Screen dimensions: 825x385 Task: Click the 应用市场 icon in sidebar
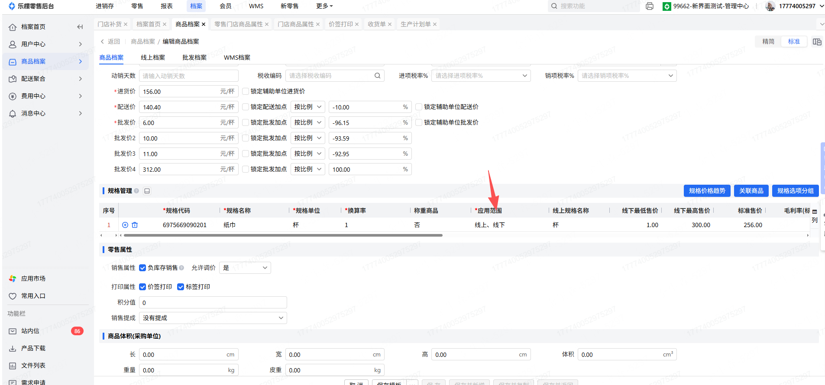(x=13, y=279)
